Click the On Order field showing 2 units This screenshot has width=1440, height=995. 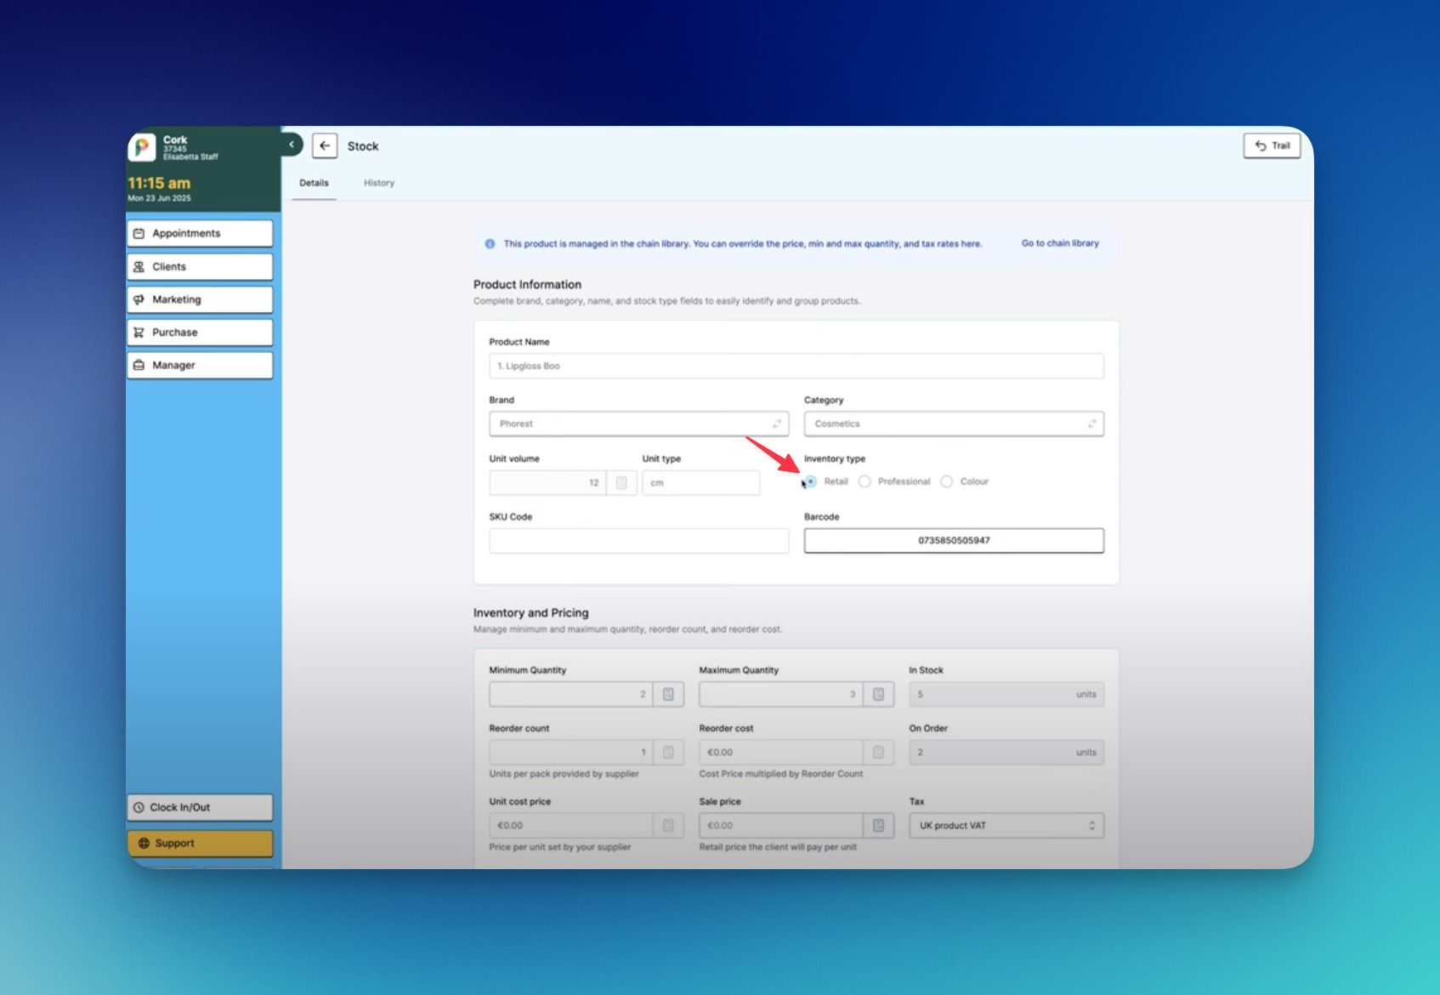(1006, 753)
